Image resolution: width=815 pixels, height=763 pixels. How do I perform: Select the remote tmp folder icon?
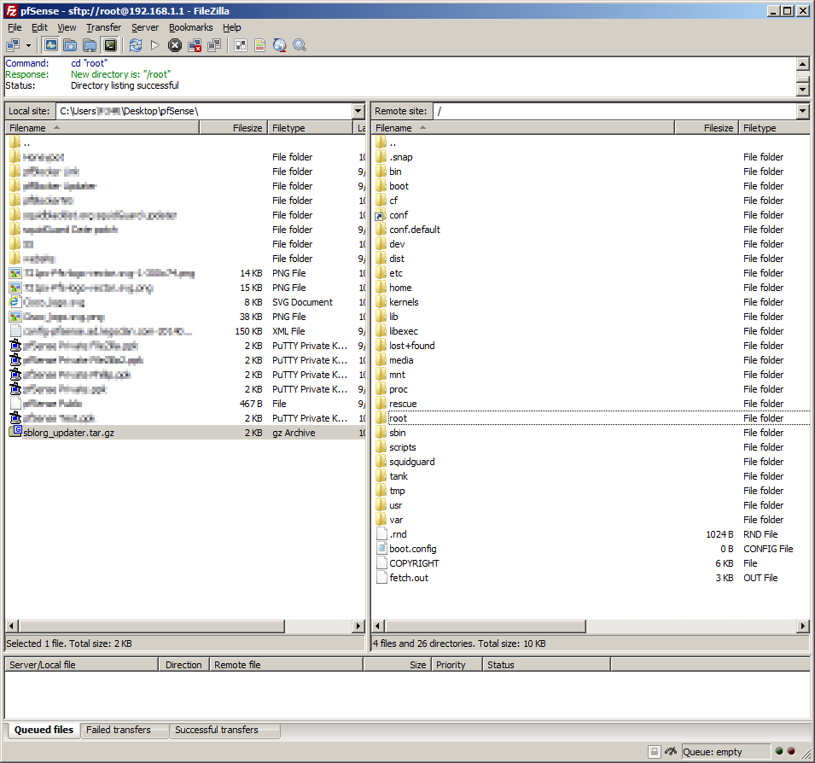pos(381,491)
